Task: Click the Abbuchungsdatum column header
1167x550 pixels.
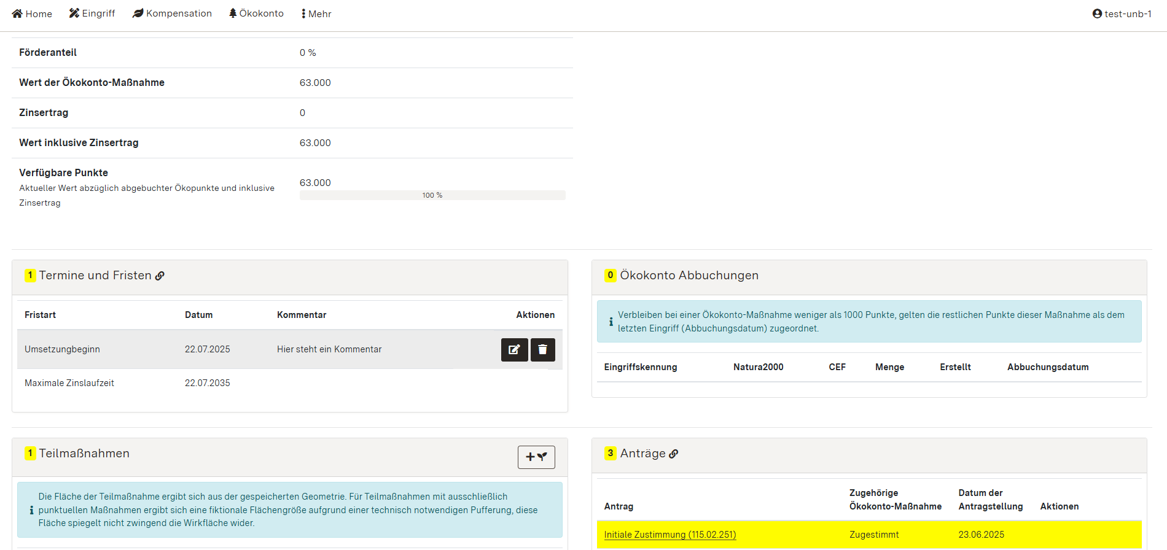Action: (1047, 367)
